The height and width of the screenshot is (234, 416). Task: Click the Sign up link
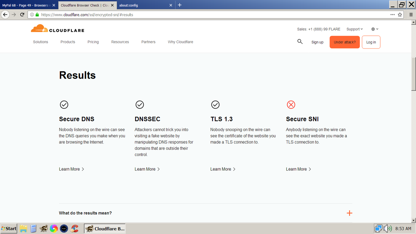318,42
